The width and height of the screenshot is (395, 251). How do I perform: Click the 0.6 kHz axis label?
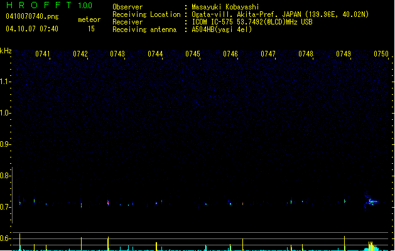[4, 238]
